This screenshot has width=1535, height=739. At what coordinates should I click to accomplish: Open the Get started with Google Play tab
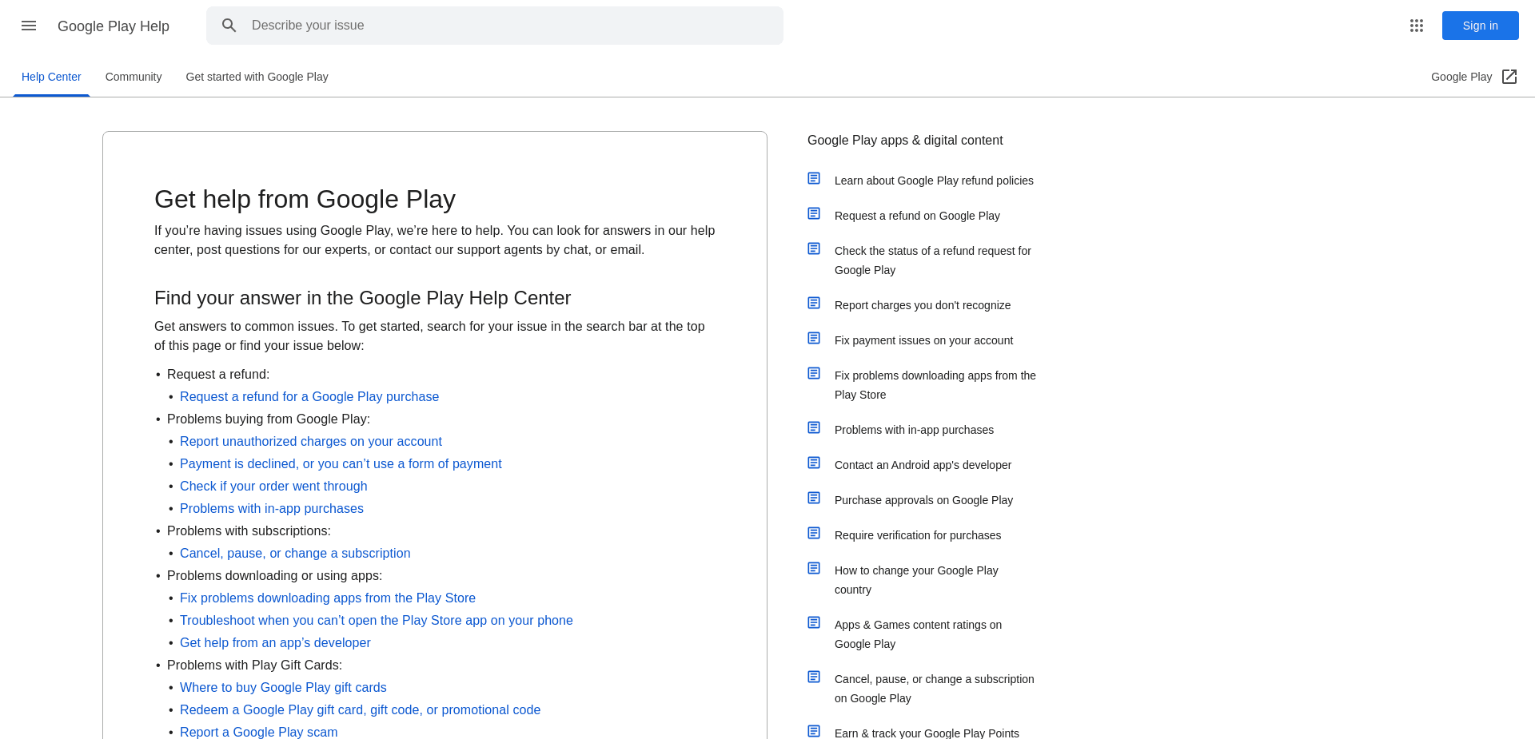[257, 77]
